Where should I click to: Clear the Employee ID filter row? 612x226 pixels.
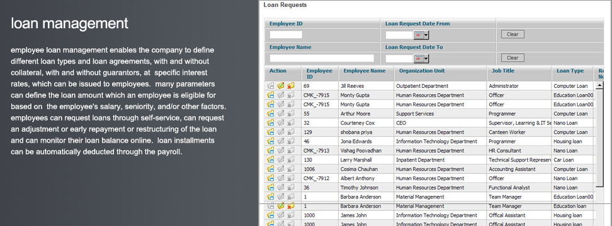[x=513, y=35]
